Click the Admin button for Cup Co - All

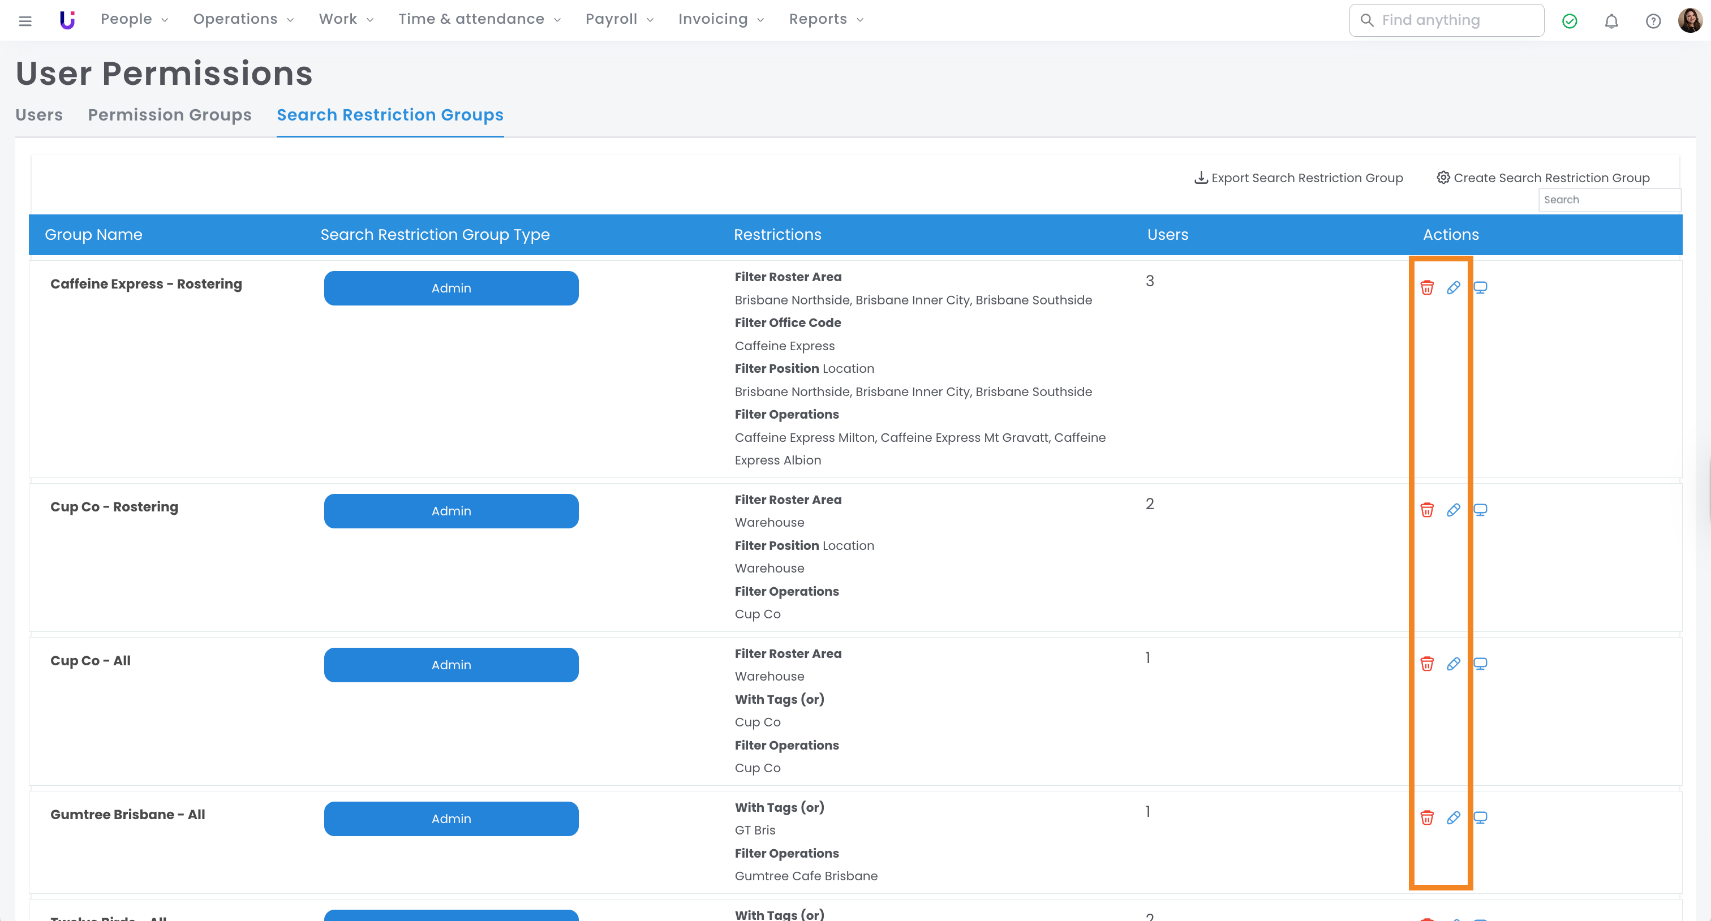pyautogui.click(x=451, y=665)
